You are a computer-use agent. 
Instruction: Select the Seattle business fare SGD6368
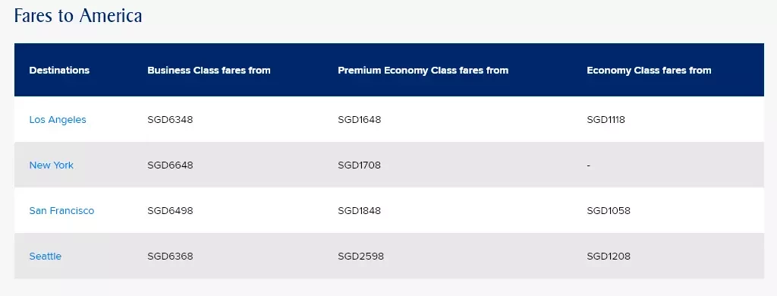[x=170, y=257]
